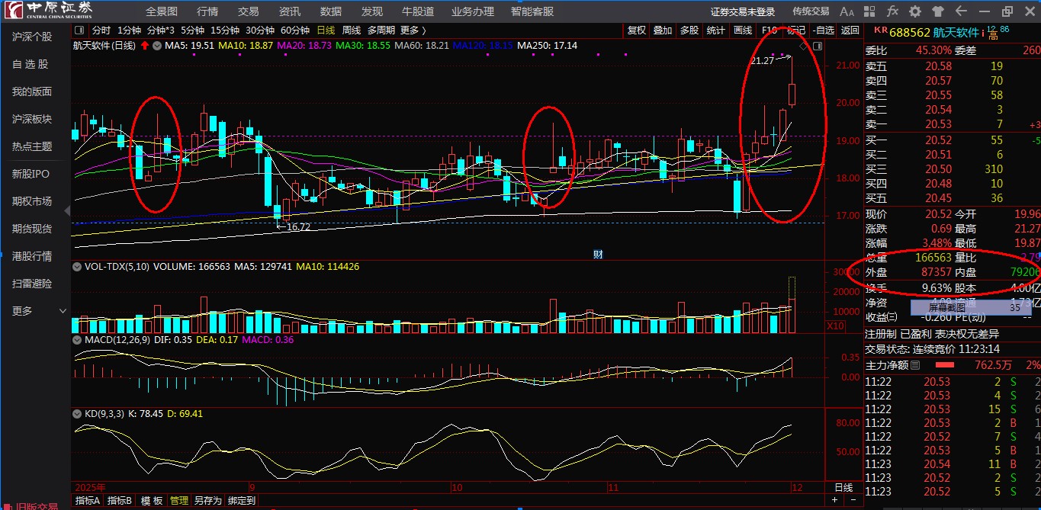
Task: Expand the main chart indicator dropdown arrow
Action: tap(157, 46)
